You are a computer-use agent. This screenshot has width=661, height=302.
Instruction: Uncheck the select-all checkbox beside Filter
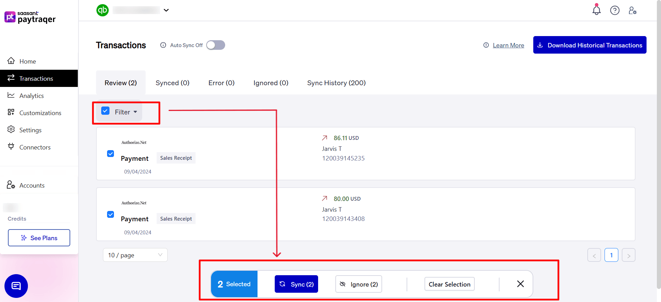pos(105,111)
